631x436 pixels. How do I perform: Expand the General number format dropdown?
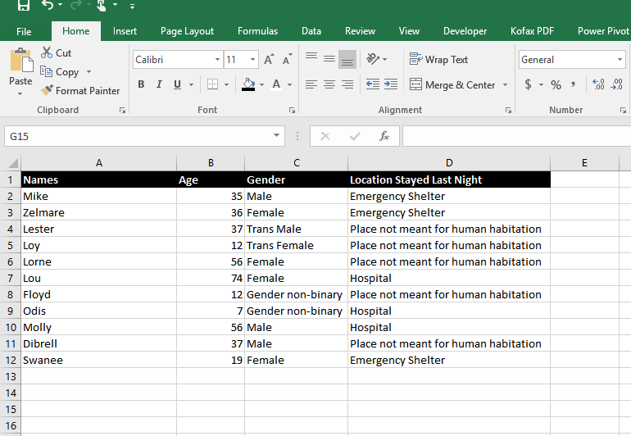coord(620,60)
